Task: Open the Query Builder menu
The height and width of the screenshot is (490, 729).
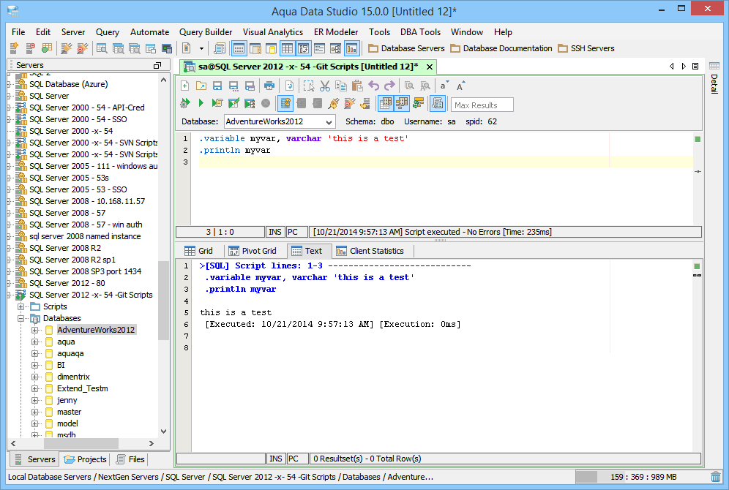Action: pyautogui.click(x=206, y=32)
